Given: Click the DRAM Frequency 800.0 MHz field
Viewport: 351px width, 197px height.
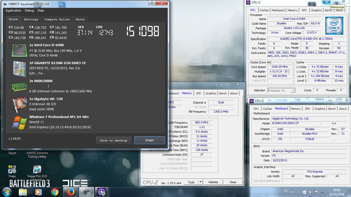Looking at the screenshot, I should click(202, 123).
